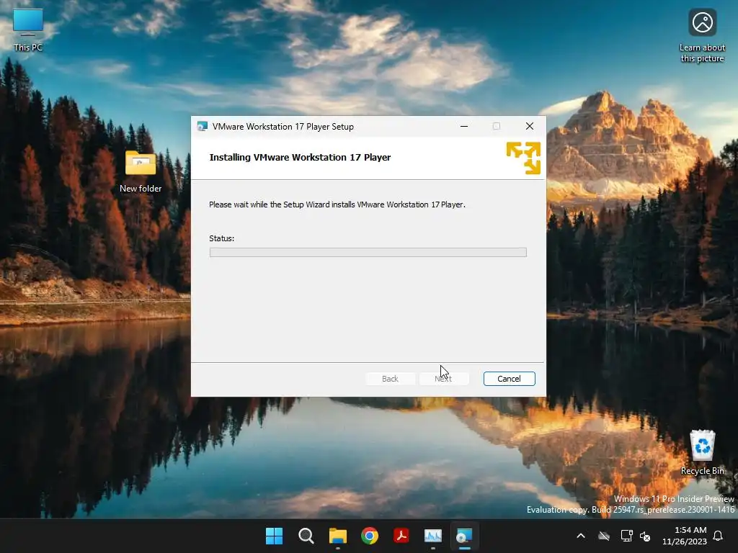Image resolution: width=738 pixels, height=553 pixels.
Task: Click the Learn about this picture icon
Action: pyautogui.click(x=702, y=36)
